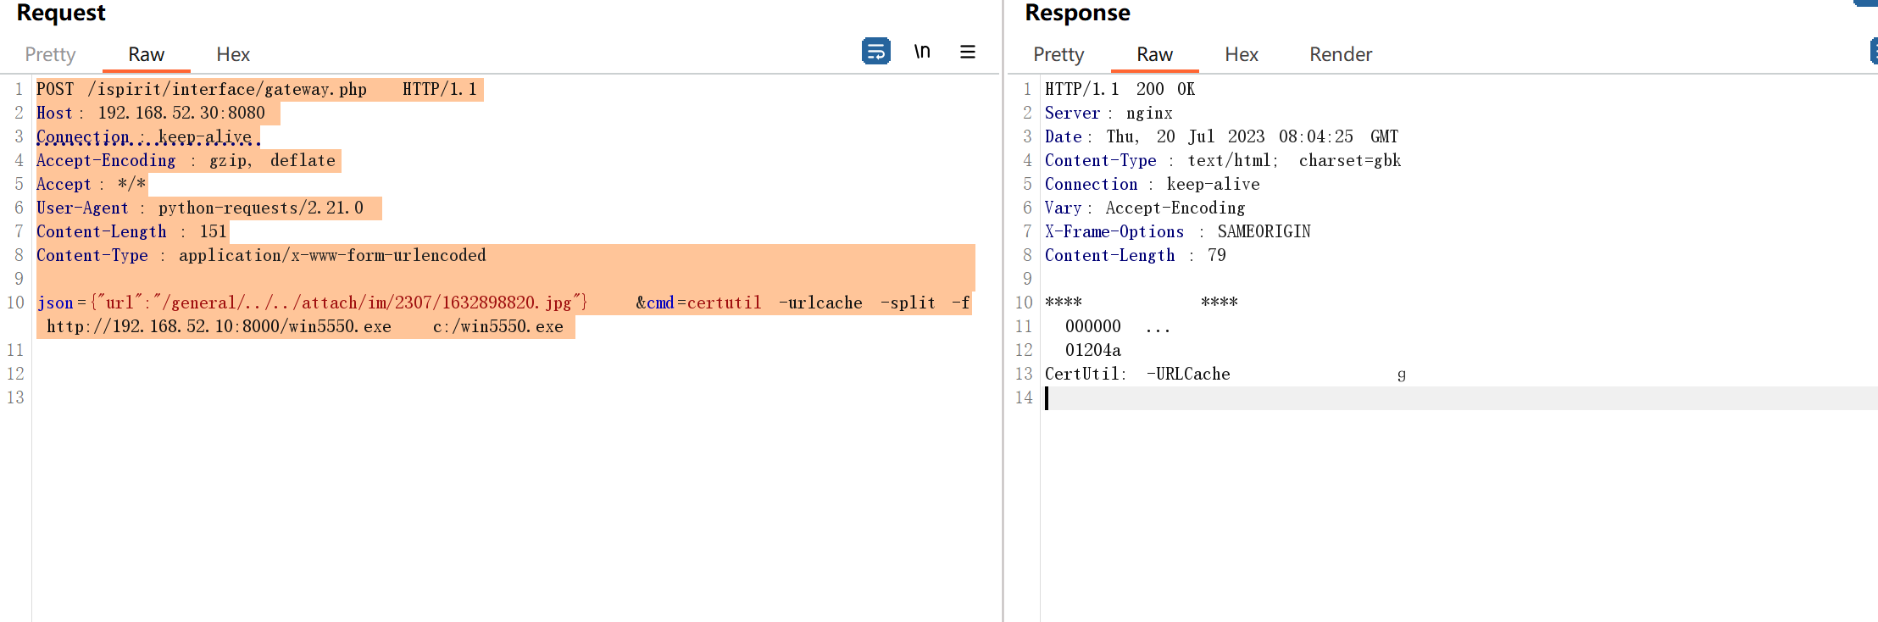Click the response Connection keep-alive header

coord(1153,184)
